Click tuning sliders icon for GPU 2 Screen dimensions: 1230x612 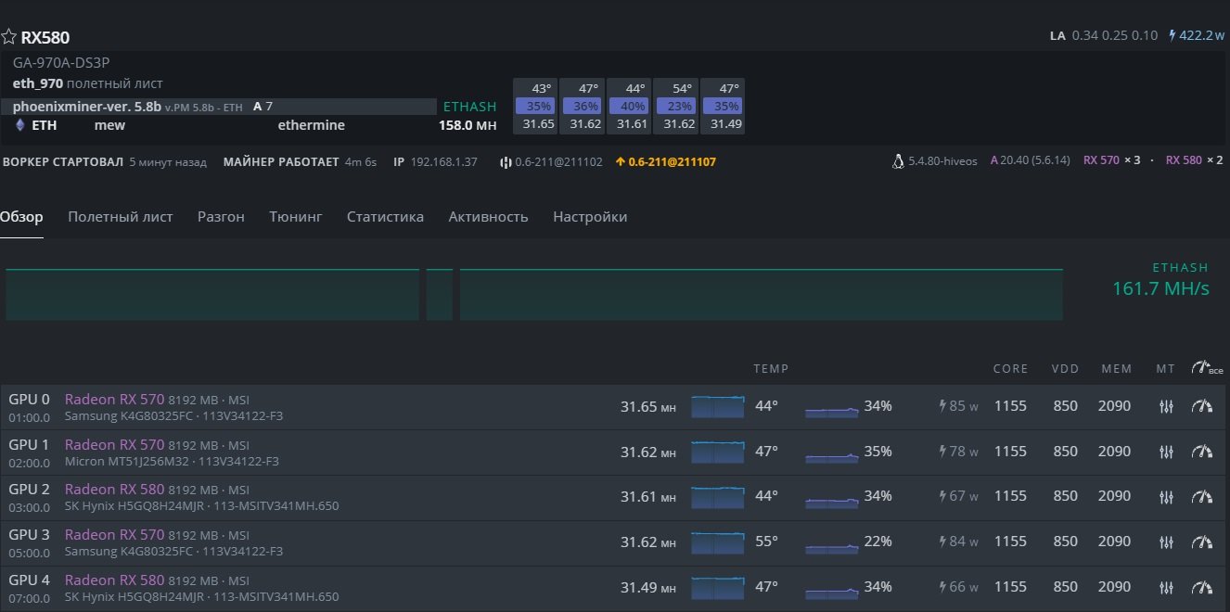pos(1167,497)
